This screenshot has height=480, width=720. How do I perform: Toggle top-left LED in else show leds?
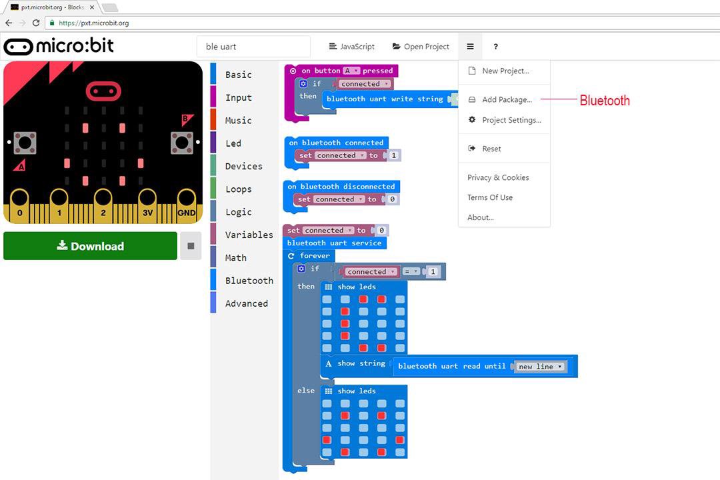coord(327,404)
